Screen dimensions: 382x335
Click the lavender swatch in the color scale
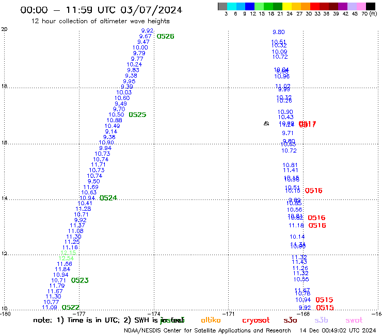point(352,6)
